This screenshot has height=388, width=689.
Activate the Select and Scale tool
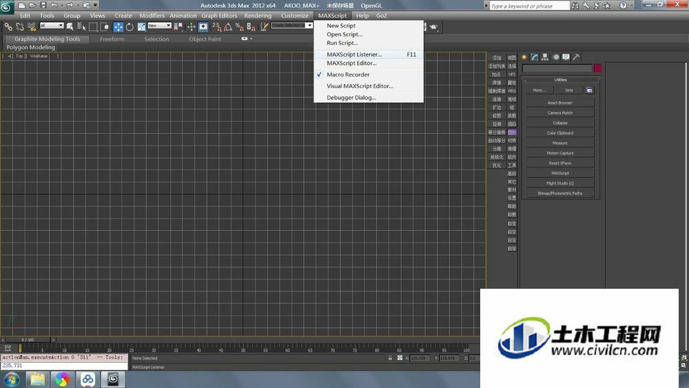click(141, 27)
